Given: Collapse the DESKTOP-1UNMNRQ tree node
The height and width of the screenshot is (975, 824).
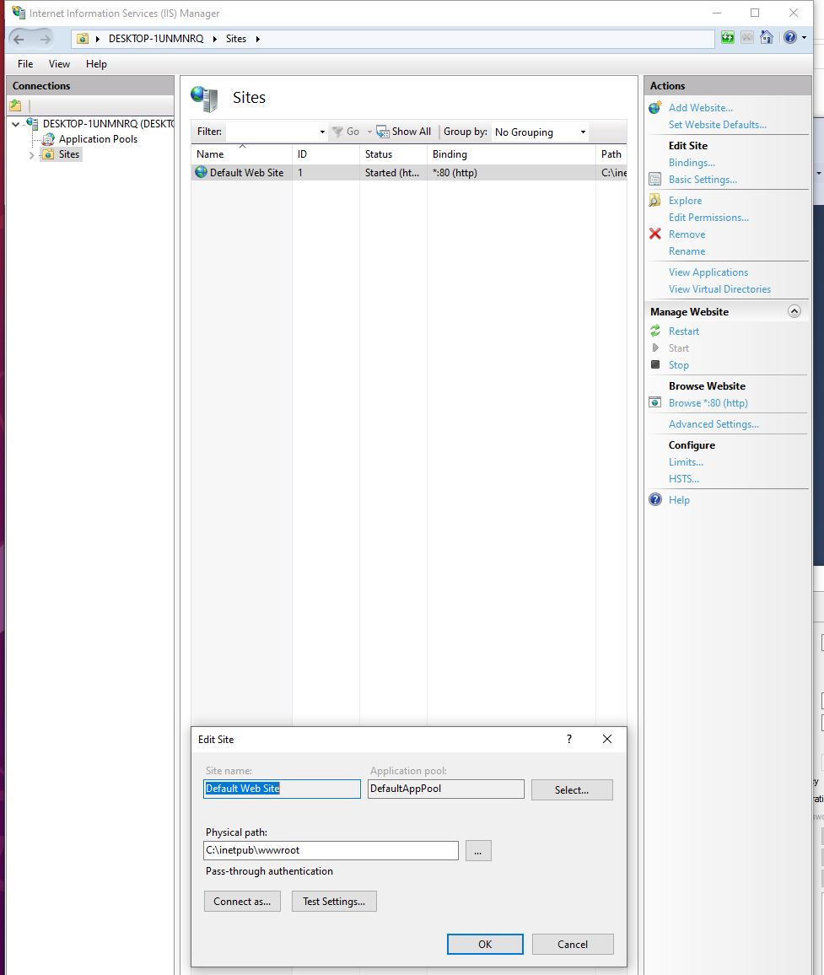Looking at the screenshot, I should pos(15,124).
